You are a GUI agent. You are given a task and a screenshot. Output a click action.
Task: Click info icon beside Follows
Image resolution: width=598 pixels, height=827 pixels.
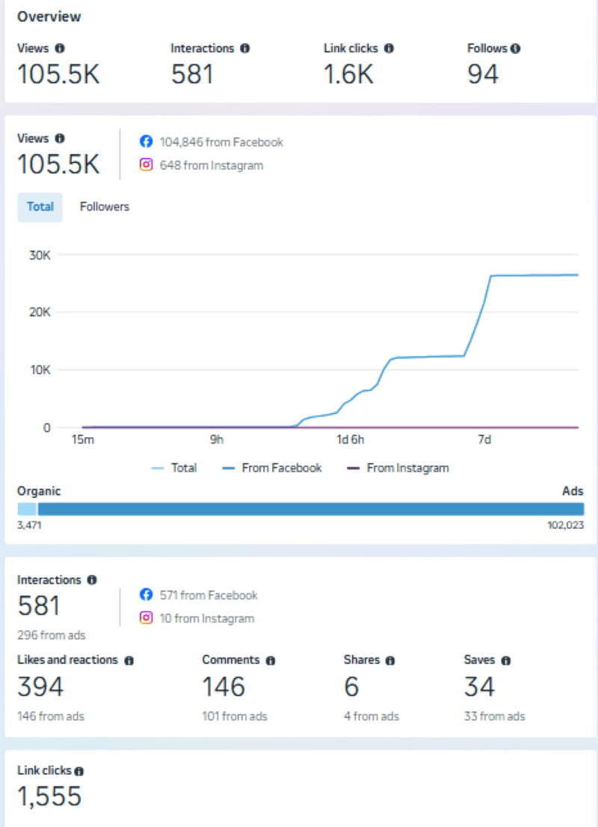coord(516,48)
